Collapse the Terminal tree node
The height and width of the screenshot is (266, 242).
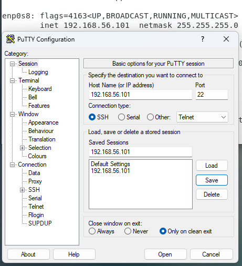(x=12, y=80)
